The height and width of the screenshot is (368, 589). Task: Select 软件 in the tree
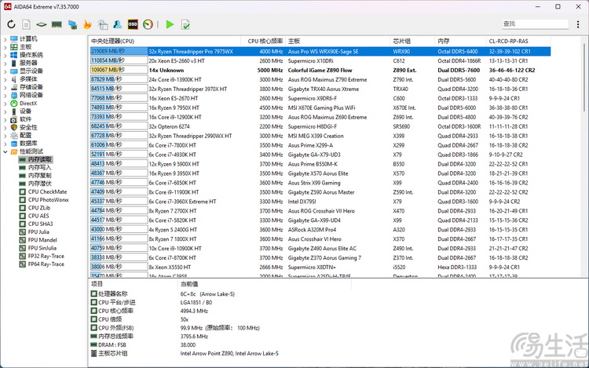[x=26, y=119]
